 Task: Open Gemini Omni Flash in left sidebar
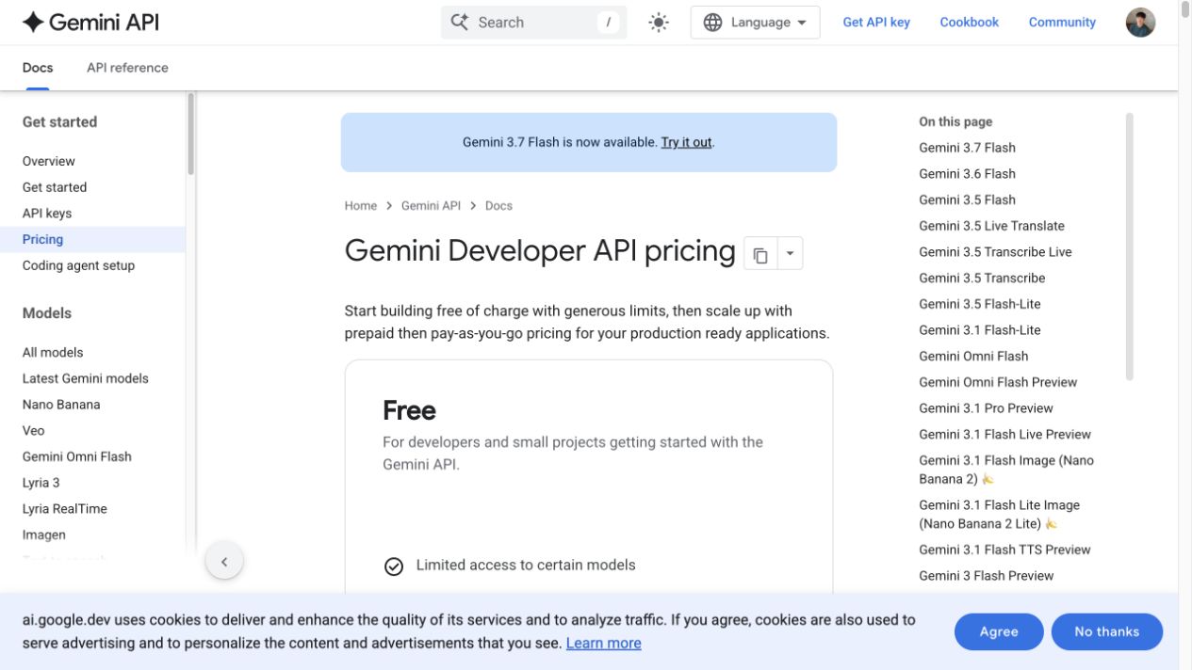[77, 456]
